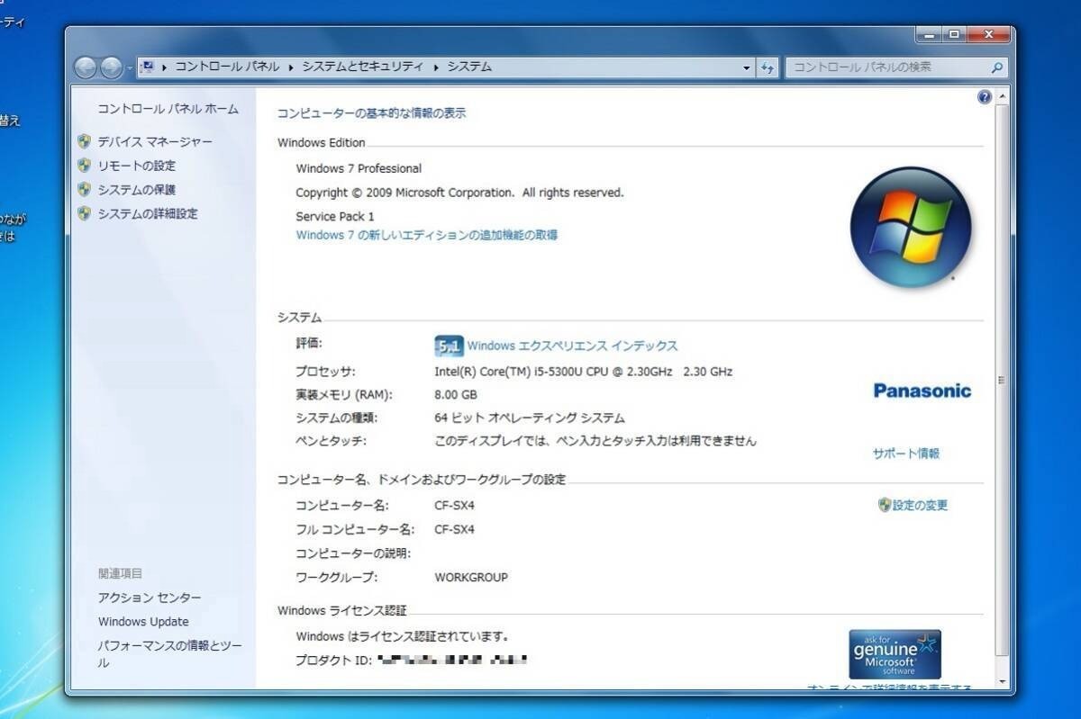Expand arrow after システムとセキュリティ breadcrumb
This screenshot has height=719, width=1081.
pyautogui.click(x=436, y=67)
